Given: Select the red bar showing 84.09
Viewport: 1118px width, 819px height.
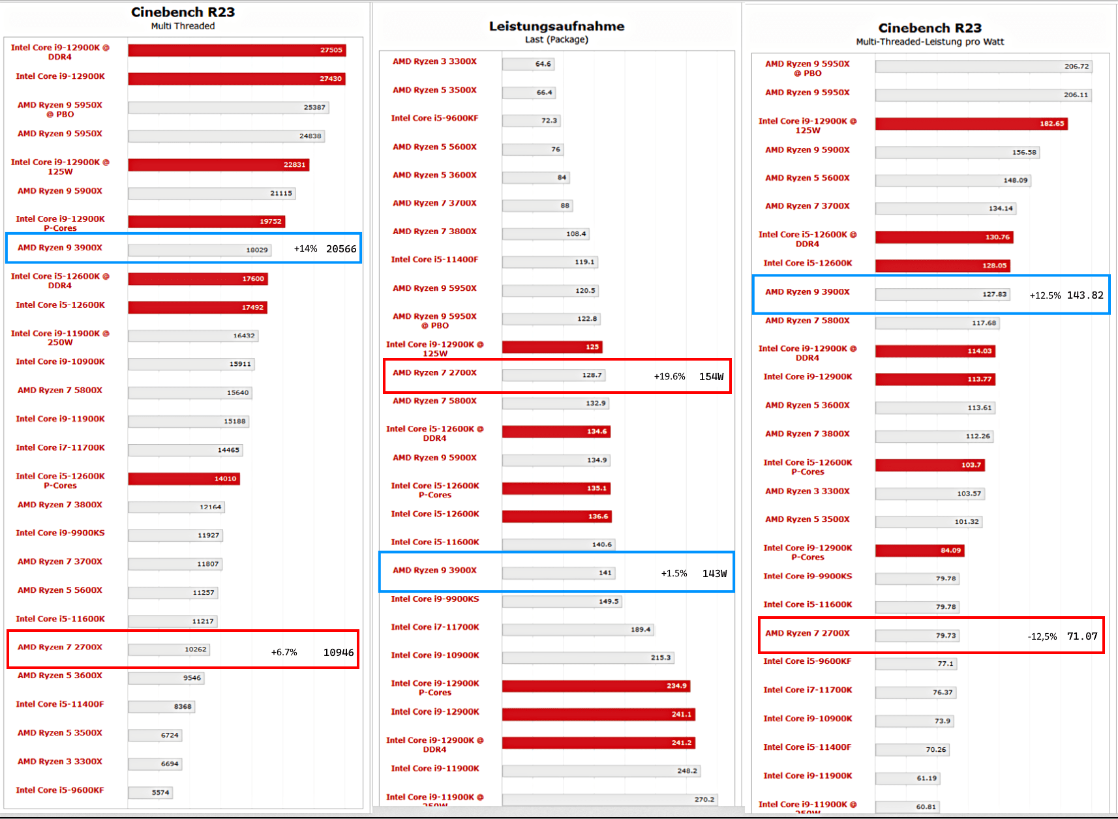Looking at the screenshot, I should 920,551.
